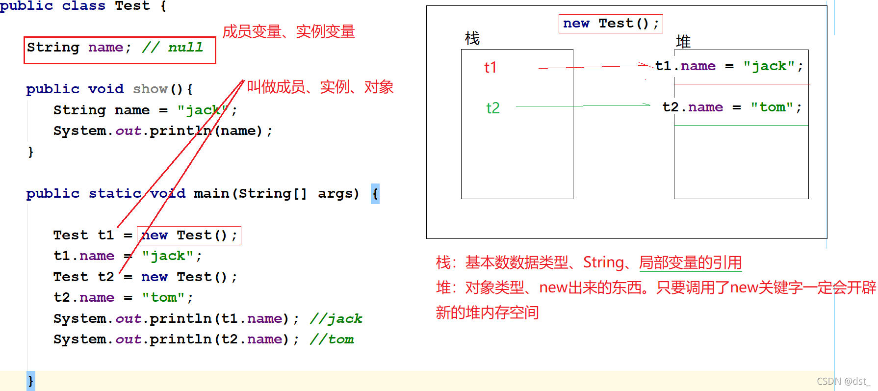Click the '新的堆内存空间' text line
Image resolution: width=878 pixels, height=391 pixels.
coord(487,313)
